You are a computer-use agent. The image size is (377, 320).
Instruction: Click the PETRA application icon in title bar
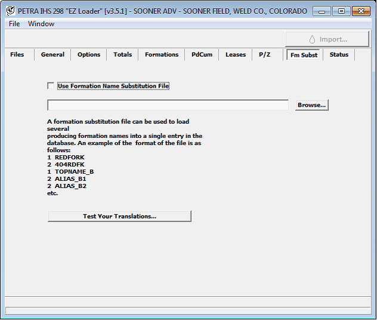click(10, 11)
